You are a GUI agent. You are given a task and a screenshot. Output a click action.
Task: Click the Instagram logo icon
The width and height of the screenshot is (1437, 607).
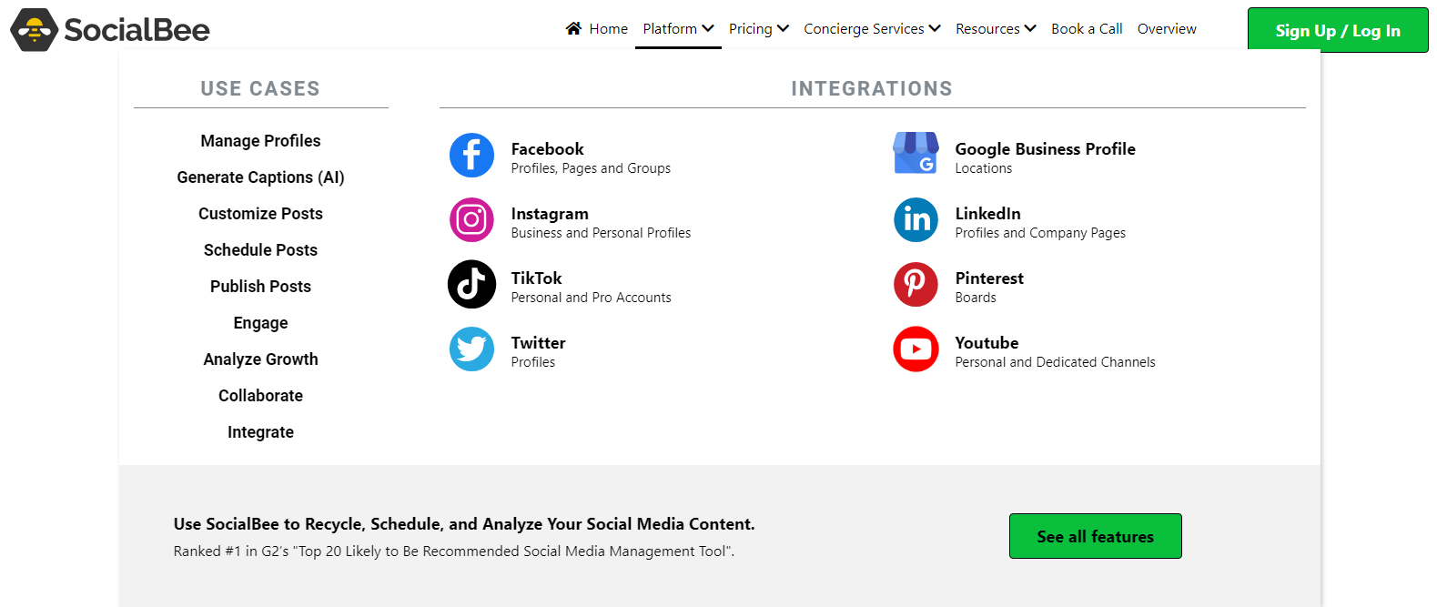(x=471, y=220)
